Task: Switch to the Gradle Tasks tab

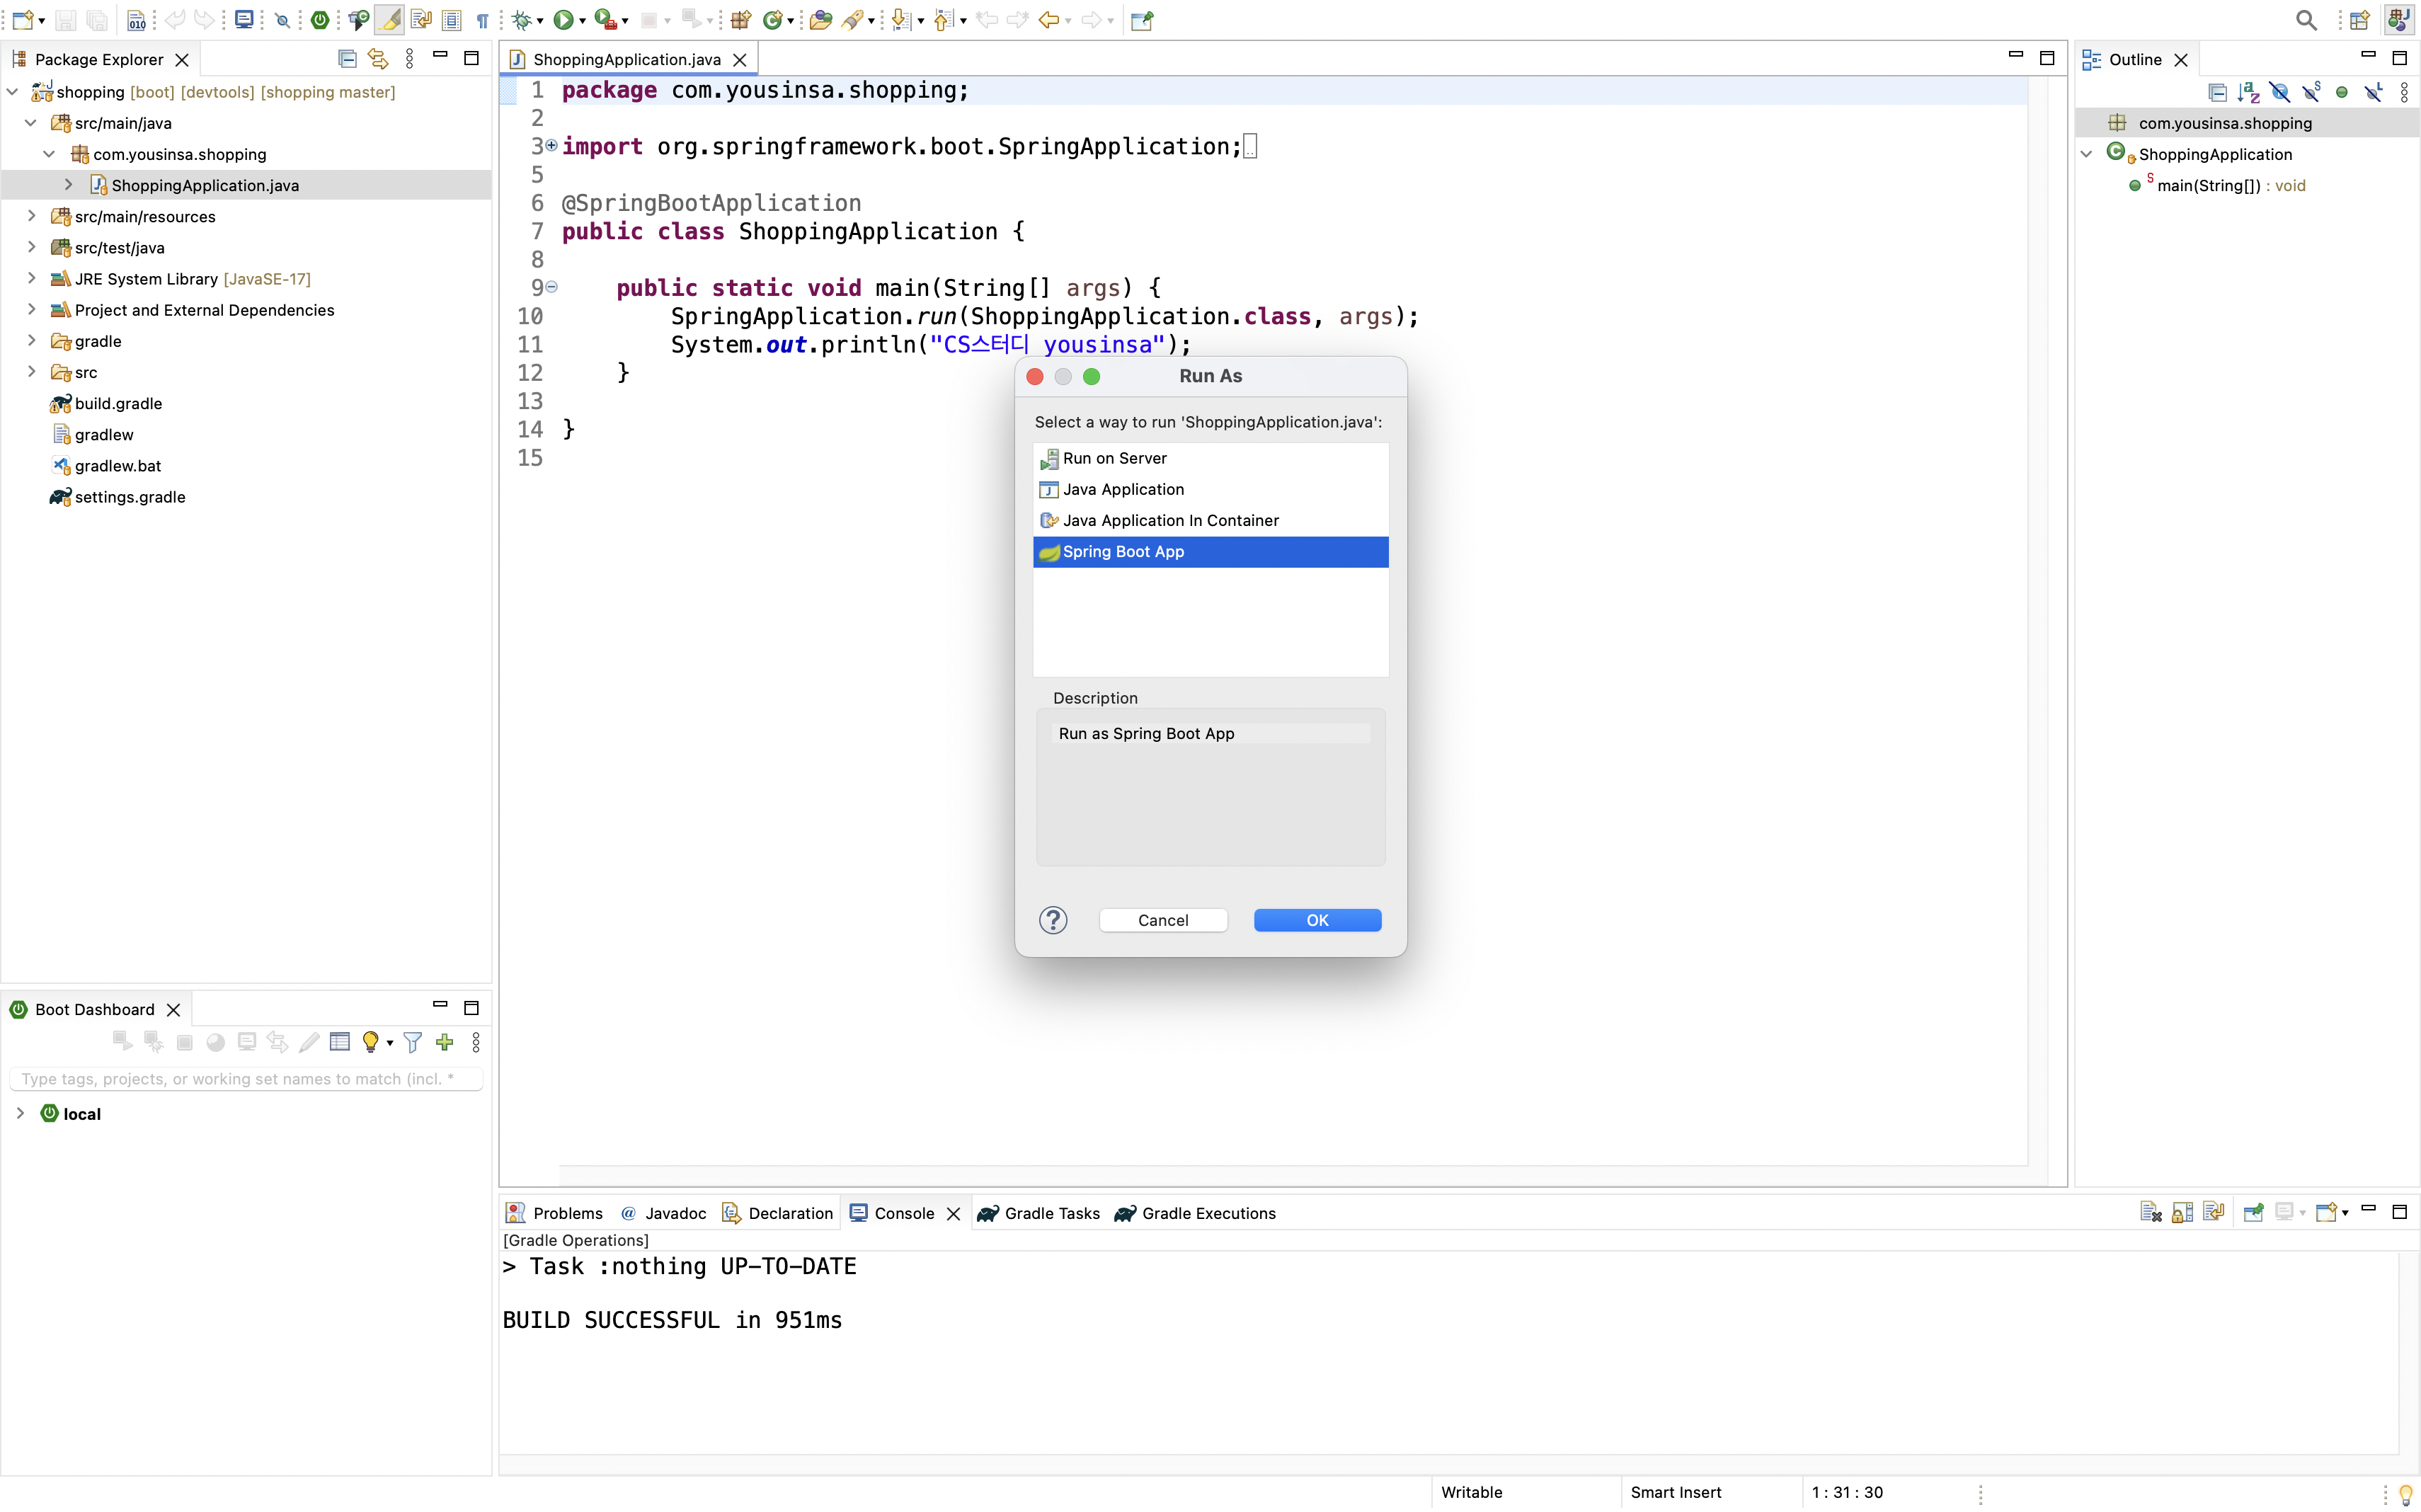Action: click(1051, 1213)
